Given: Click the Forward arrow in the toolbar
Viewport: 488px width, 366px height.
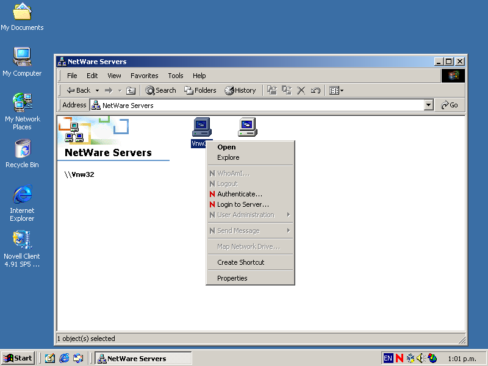Looking at the screenshot, I should coord(109,90).
